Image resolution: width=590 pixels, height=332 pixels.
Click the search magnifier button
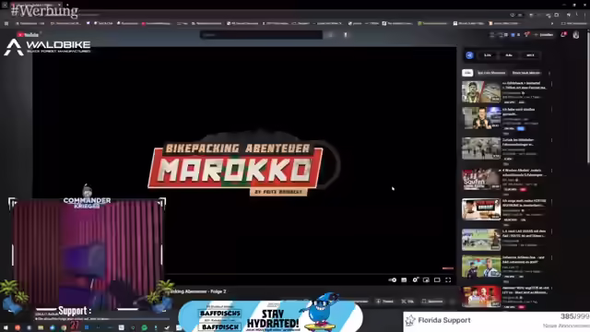pos(330,35)
